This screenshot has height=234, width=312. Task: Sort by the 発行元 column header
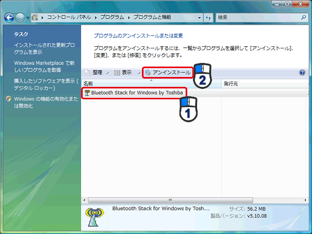pos(264,84)
